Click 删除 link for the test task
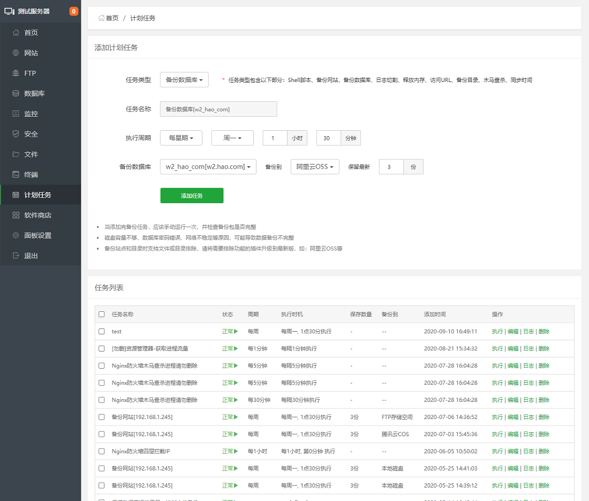589x501 pixels. pos(544,332)
